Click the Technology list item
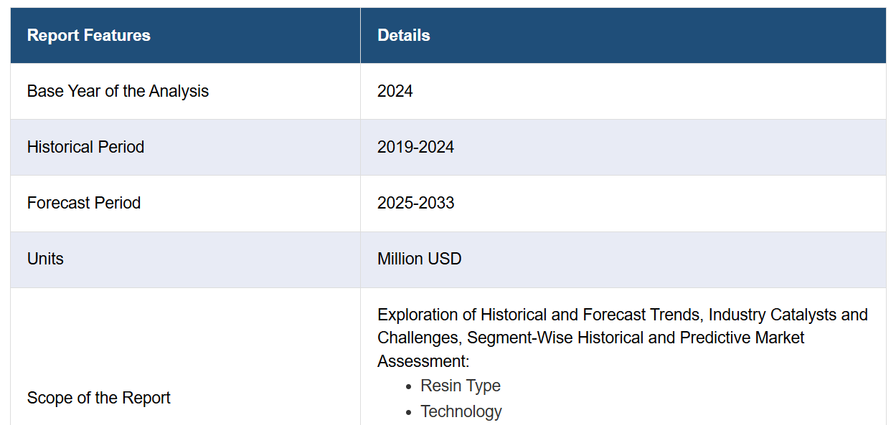896x425 pixels. [461, 411]
